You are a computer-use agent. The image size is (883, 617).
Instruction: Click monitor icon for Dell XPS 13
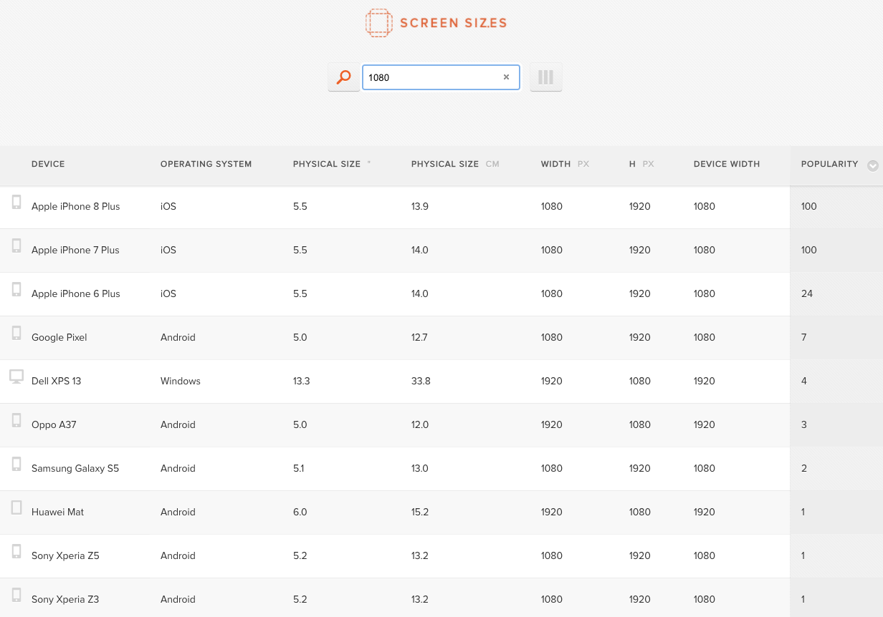[x=16, y=376]
